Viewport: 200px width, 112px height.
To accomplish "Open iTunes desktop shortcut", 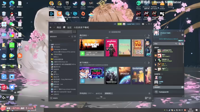I will tap(12, 99).
